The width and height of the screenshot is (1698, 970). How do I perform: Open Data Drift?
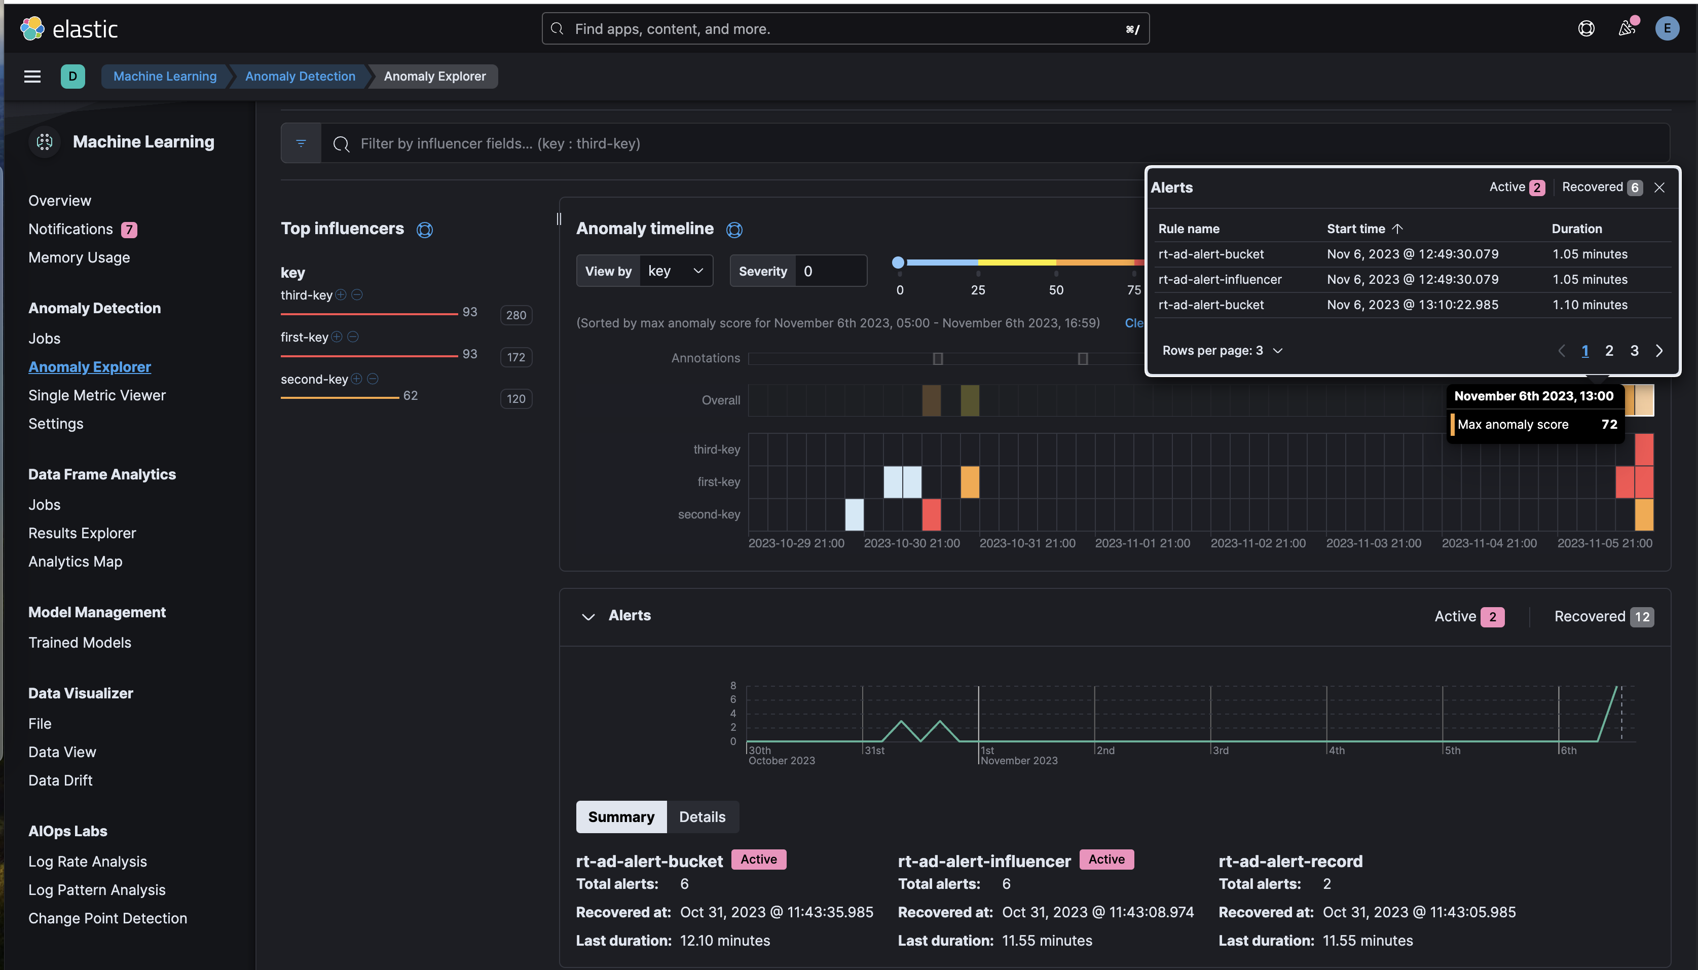pyautogui.click(x=61, y=780)
